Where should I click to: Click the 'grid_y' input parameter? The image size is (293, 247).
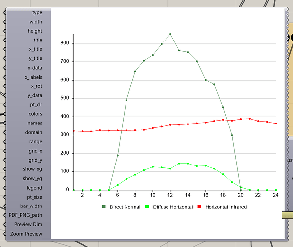point(35,160)
